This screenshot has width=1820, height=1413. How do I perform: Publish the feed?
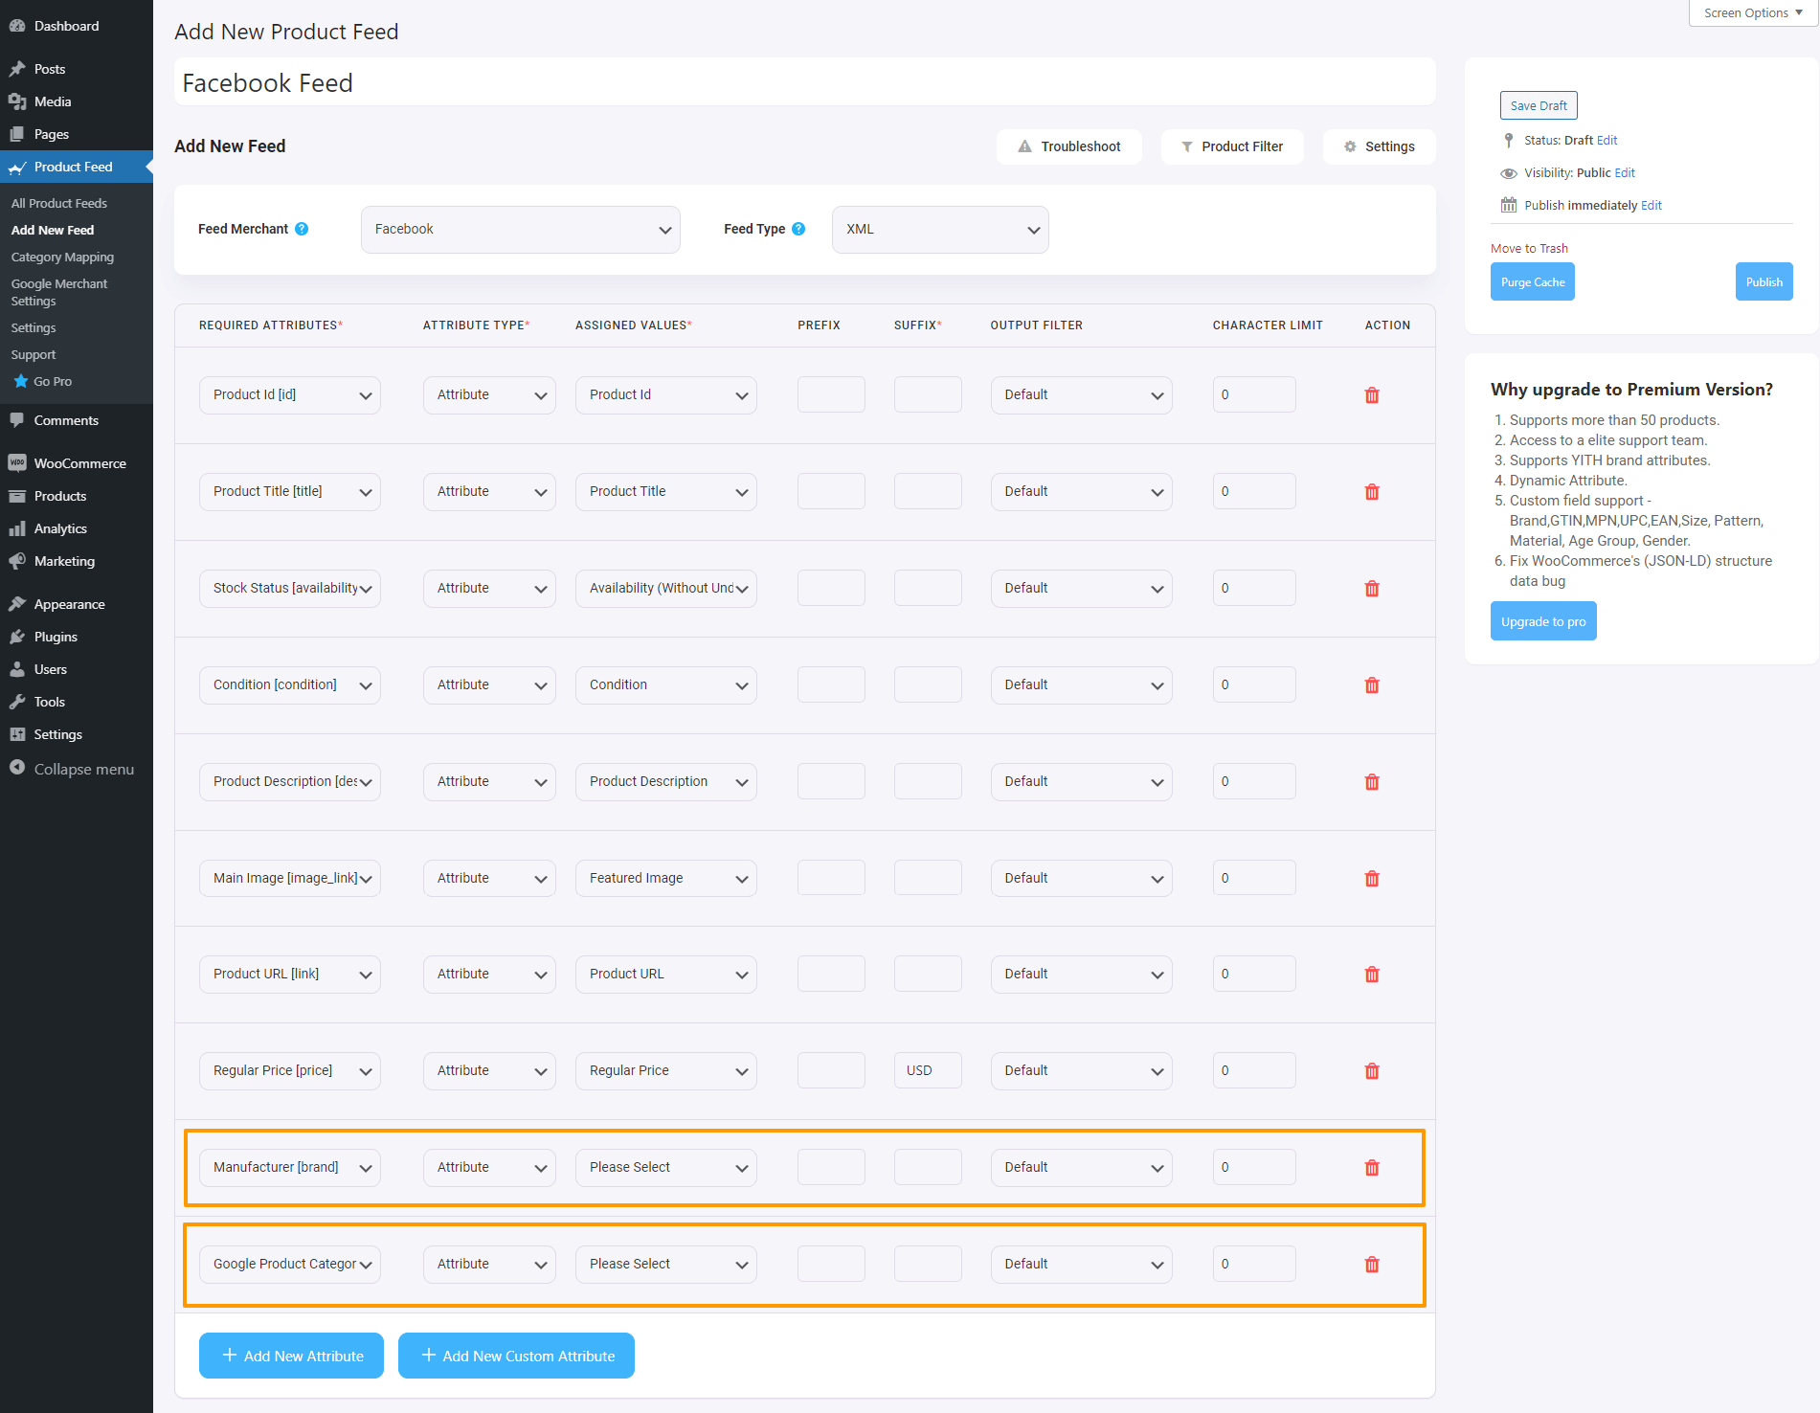(x=1764, y=281)
